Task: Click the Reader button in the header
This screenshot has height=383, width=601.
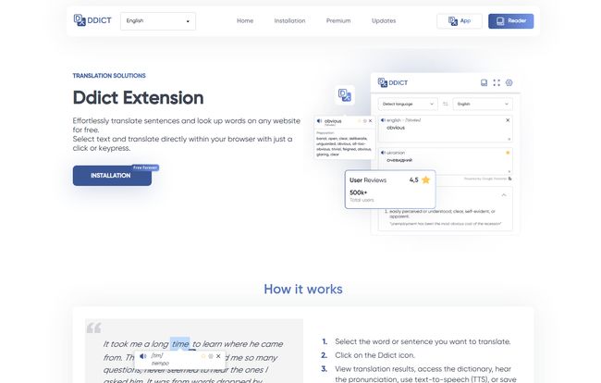Action: tap(511, 21)
